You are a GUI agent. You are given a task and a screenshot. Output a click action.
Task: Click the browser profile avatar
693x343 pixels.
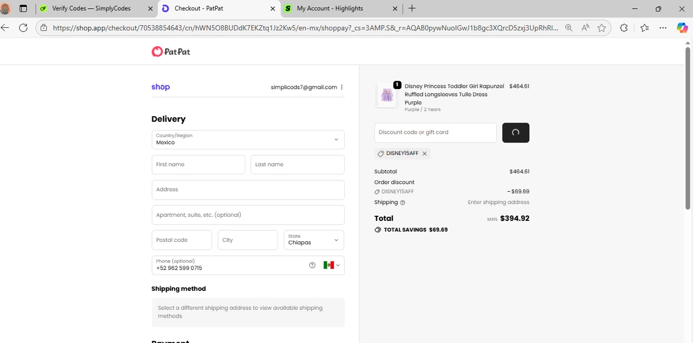pyautogui.click(x=6, y=8)
